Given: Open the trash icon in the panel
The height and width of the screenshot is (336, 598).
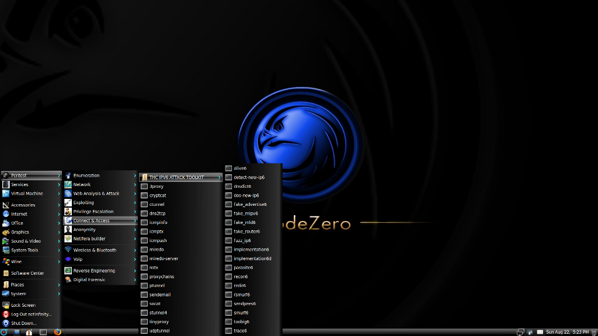Looking at the screenshot, I should (594, 332).
